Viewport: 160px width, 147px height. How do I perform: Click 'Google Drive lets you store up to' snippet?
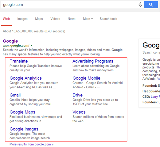pos(95,100)
